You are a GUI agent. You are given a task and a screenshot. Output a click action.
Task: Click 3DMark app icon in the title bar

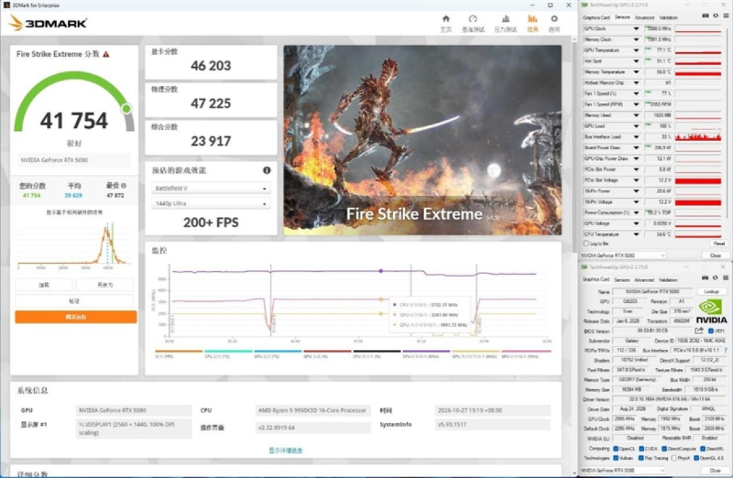[7, 5]
